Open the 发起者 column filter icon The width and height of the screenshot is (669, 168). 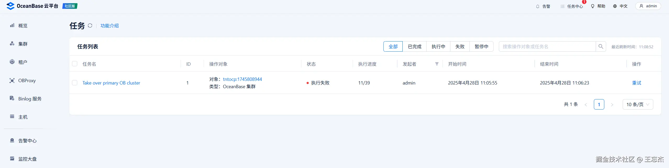point(437,64)
